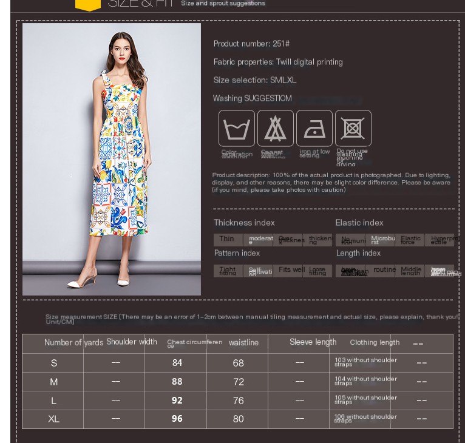Click the 'Number of yards' column header
This screenshot has width=465, height=443.
tap(73, 342)
